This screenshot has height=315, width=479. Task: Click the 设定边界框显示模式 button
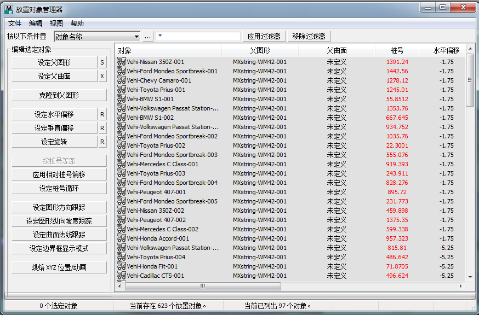pos(59,248)
